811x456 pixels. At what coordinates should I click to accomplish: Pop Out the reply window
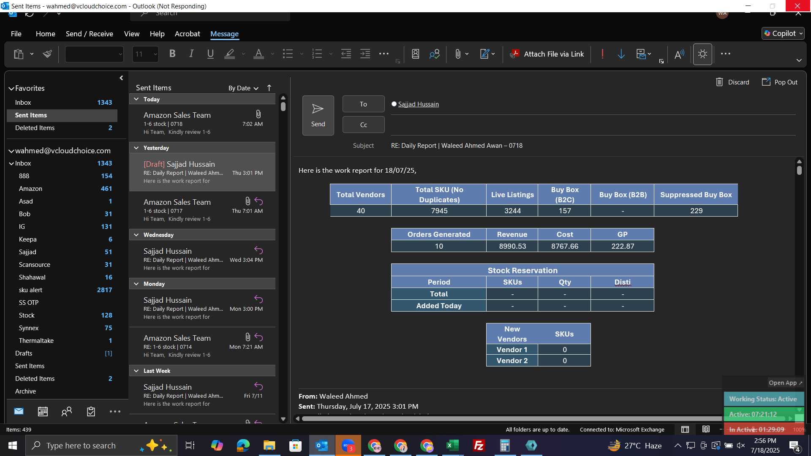[x=779, y=82]
